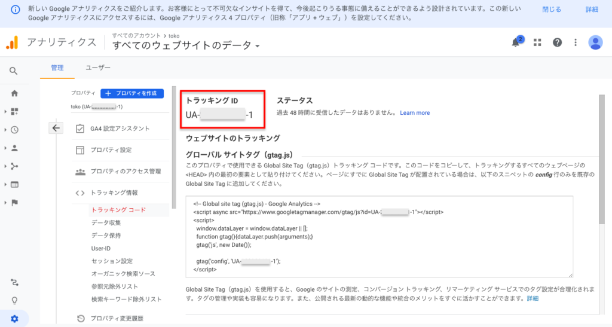
Task: Go to the Home icon in sidebar
Action: (x=14, y=93)
